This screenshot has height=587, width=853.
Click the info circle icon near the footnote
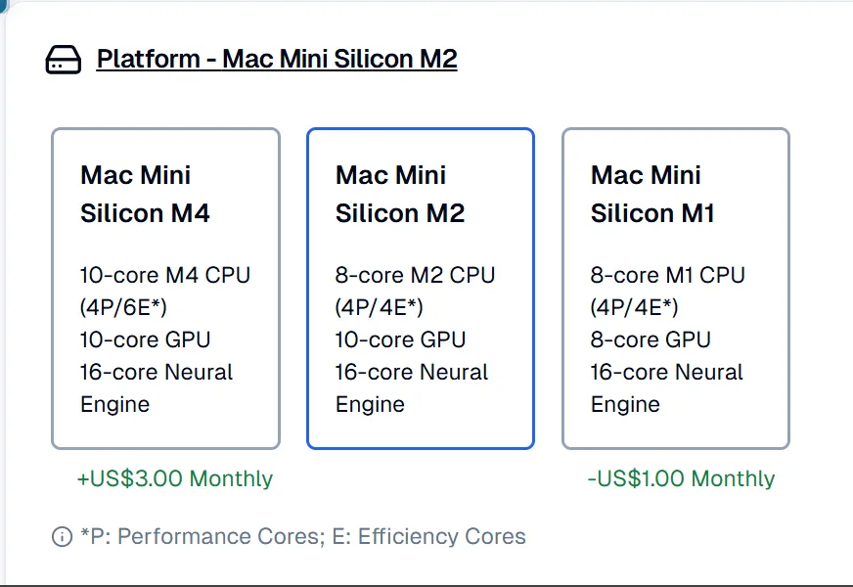tap(62, 537)
